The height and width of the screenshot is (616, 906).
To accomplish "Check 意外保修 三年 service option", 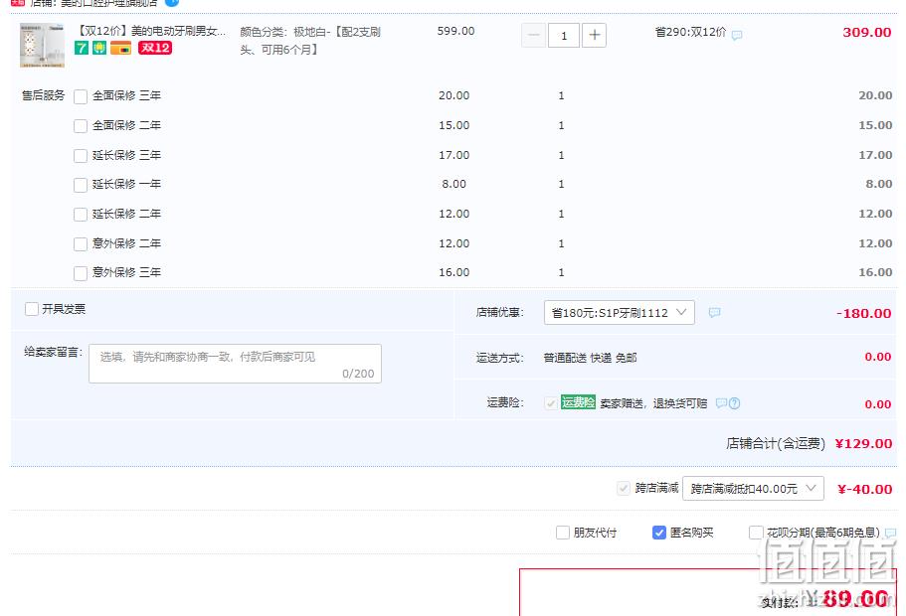I will [81, 273].
